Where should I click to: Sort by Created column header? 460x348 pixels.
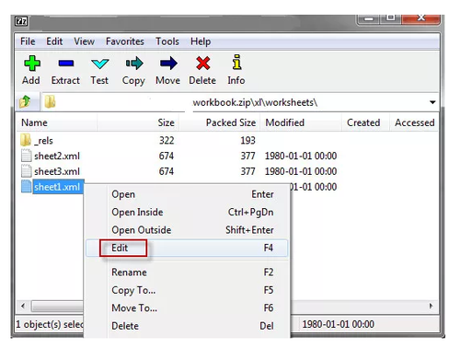pyautogui.click(x=365, y=122)
